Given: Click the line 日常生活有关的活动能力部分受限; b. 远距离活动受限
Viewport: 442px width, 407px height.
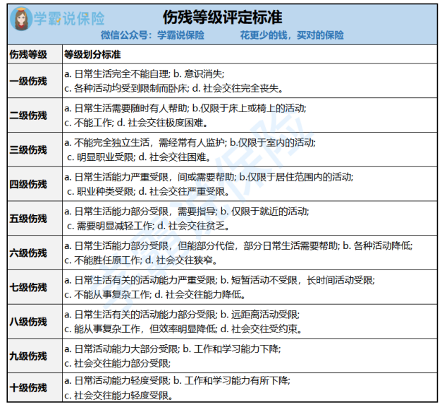Looking at the screenshot, I should (x=182, y=315).
